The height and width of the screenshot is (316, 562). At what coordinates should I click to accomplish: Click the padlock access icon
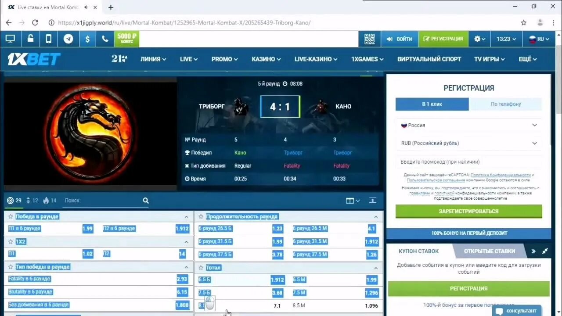click(x=30, y=39)
